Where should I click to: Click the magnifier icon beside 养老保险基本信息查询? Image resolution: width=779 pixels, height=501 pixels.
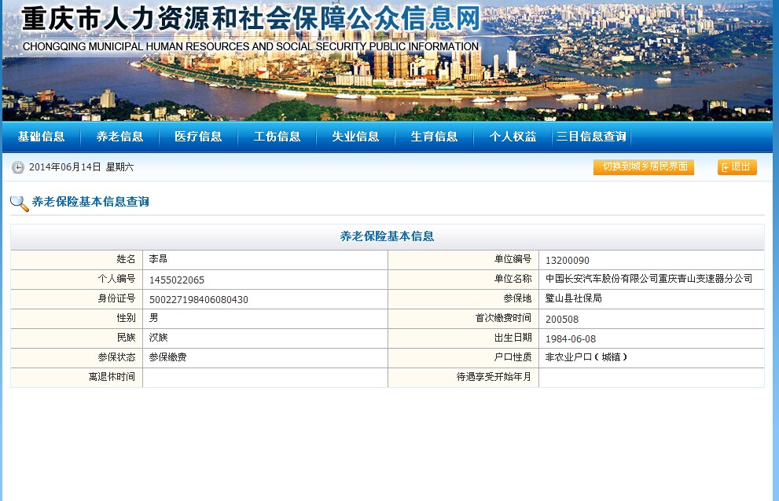coord(19,203)
